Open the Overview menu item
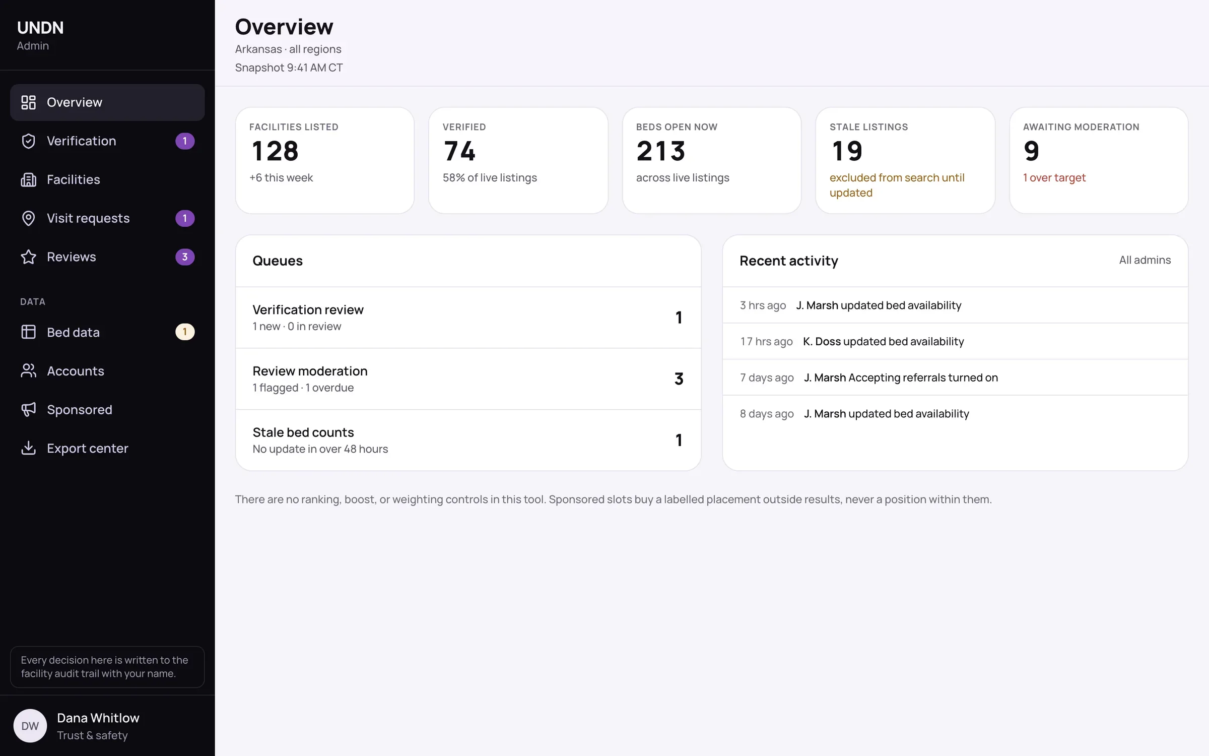 pos(107,102)
